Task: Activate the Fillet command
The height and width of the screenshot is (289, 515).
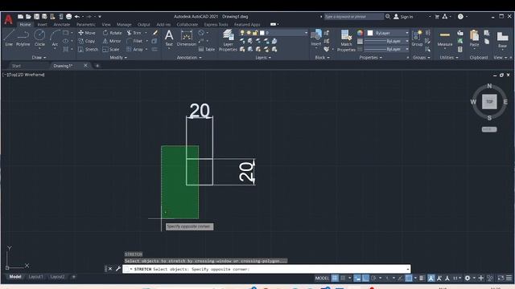Action: coord(134,41)
